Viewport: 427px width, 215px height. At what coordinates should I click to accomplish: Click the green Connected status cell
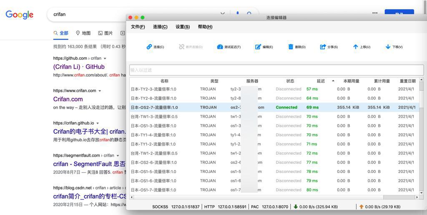click(286, 107)
